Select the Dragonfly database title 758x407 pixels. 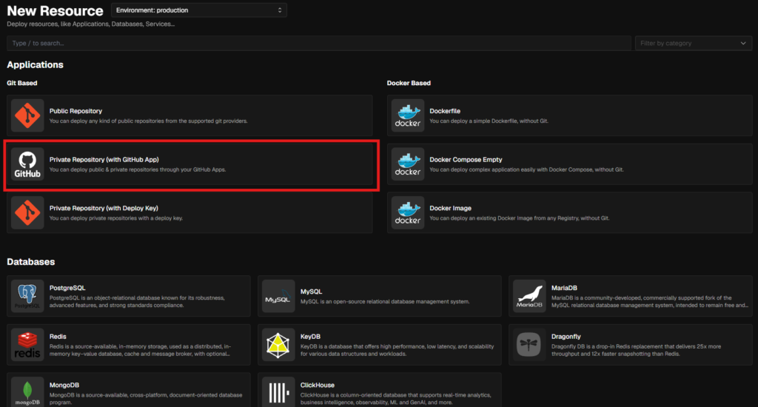[566, 337]
